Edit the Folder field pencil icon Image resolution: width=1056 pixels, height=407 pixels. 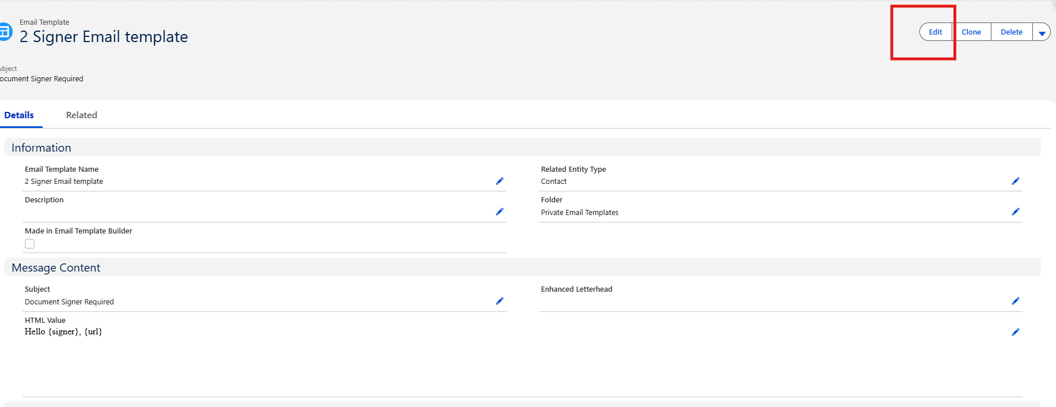[1016, 212]
